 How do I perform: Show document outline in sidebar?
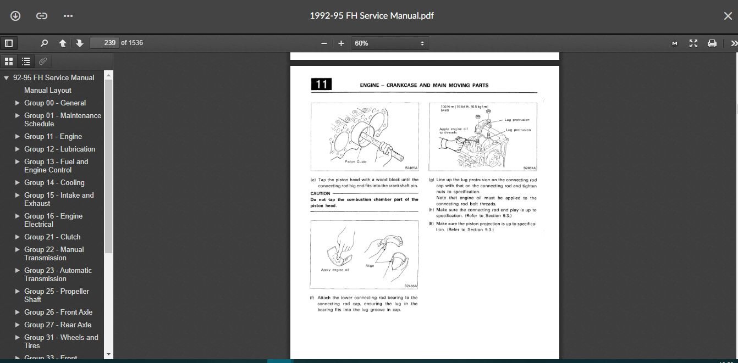[26, 61]
